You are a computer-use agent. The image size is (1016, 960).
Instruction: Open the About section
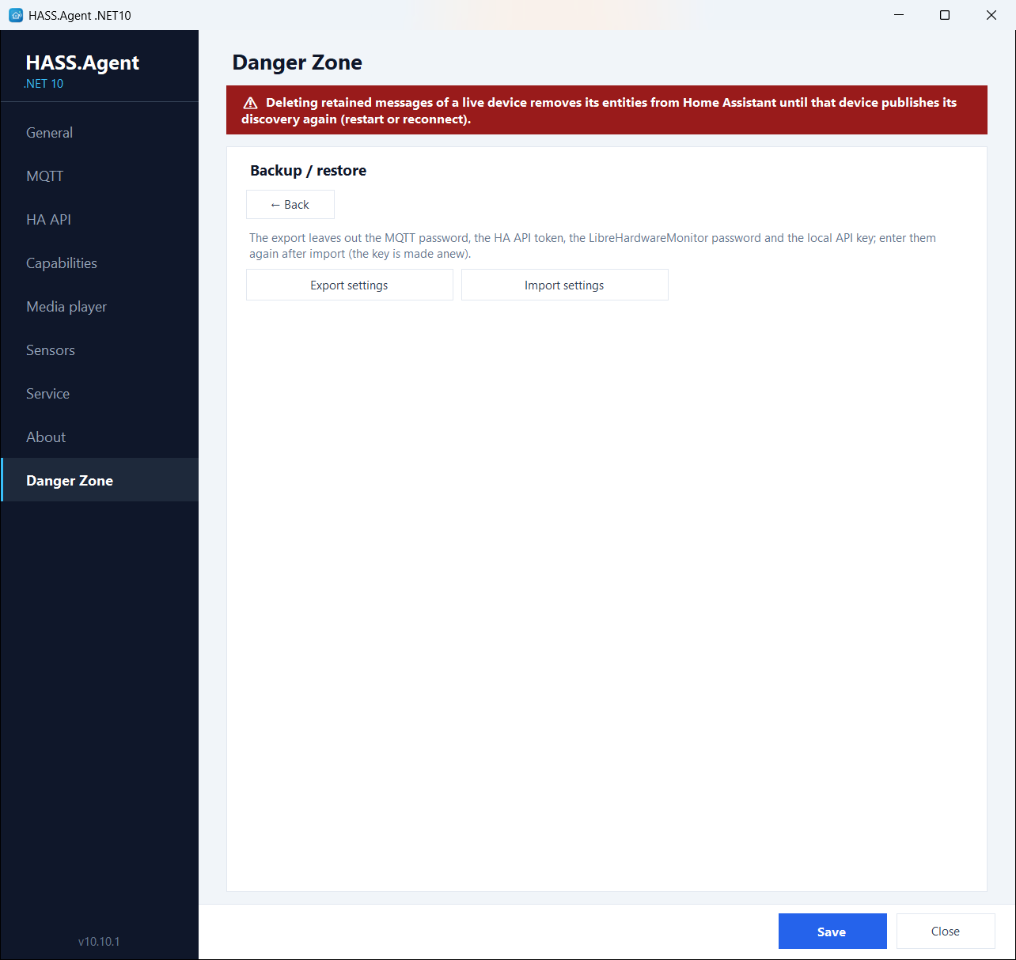[100, 437]
